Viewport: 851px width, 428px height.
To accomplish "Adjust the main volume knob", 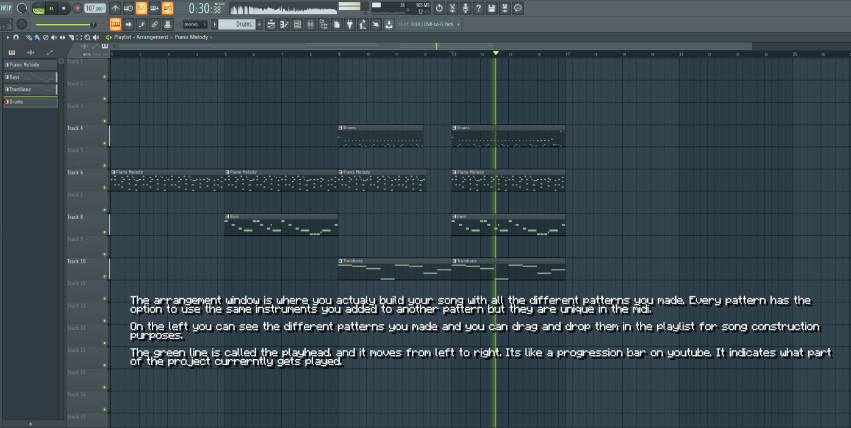I will tap(22, 8).
